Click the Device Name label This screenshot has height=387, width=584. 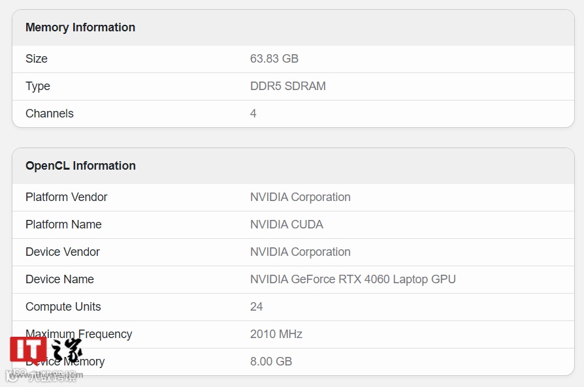[59, 279]
